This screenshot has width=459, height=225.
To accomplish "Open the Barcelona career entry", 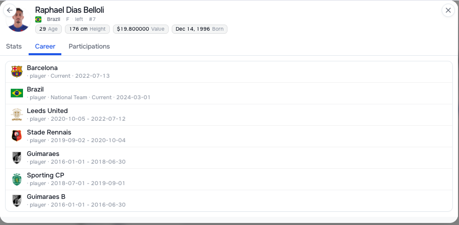I will 229,72.
